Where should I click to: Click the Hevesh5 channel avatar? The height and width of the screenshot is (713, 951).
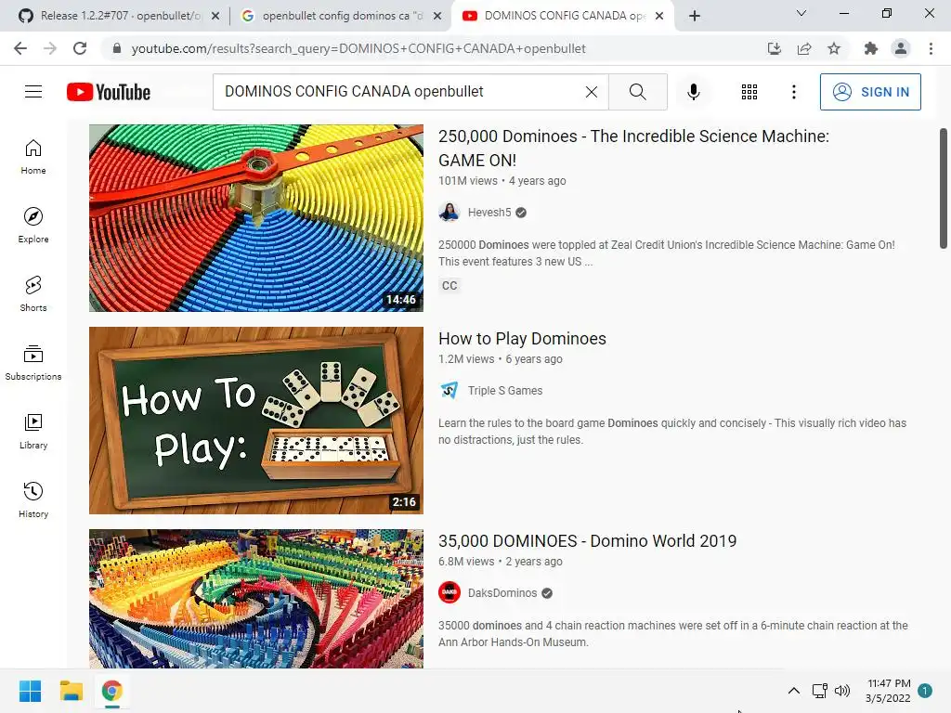click(449, 213)
